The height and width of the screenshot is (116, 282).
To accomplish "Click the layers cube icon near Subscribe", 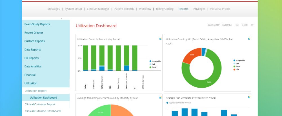I will [237, 25].
